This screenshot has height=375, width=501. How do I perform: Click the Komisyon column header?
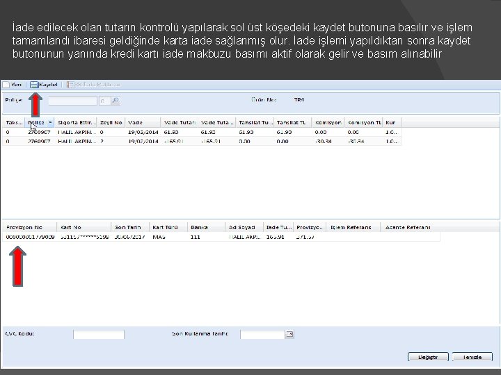click(x=328, y=122)
